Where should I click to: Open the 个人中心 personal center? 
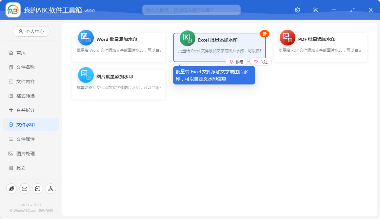pyautogui.click(x=31, y=31)
